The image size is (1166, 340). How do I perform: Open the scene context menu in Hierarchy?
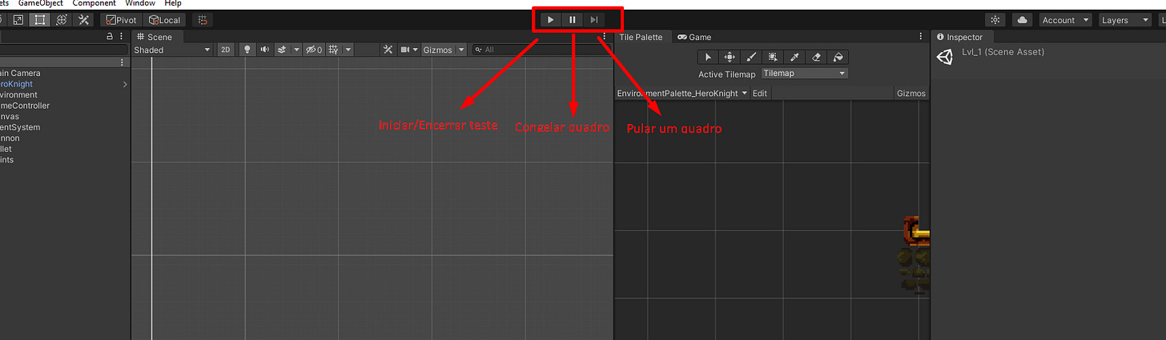(x=122, y=62)
